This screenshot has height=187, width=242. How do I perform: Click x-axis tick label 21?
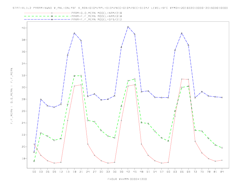pos(81,172)
